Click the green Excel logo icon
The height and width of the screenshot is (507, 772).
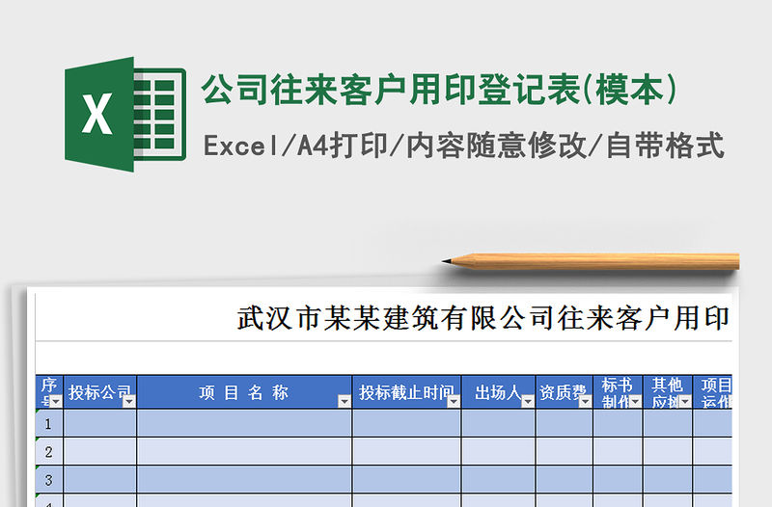(125, 114)
